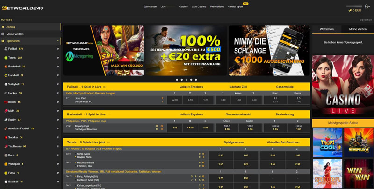Open the Sprachen language selector
This screenshot has width=374, height=189.
[366, 20]
